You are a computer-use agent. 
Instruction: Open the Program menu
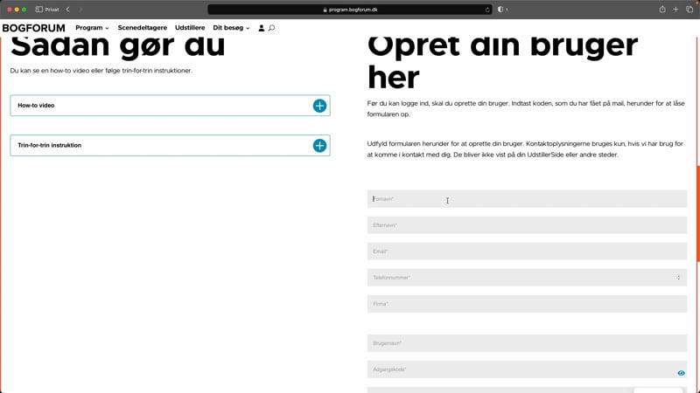[x=92, y=28]
